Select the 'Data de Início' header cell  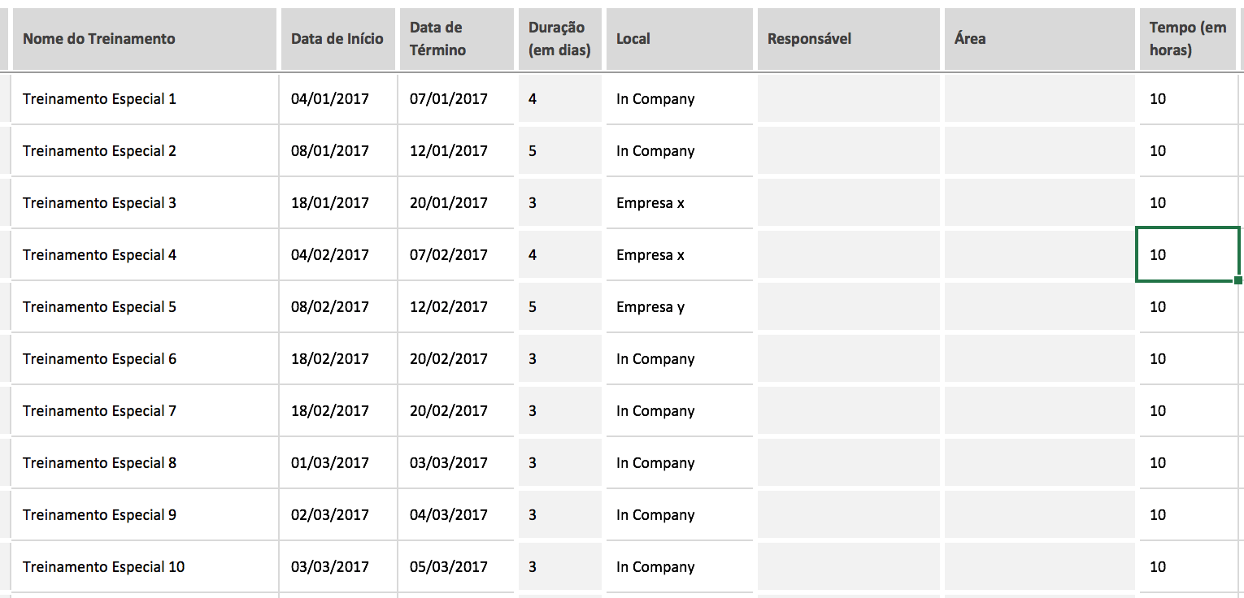click(x=337, y=39)
